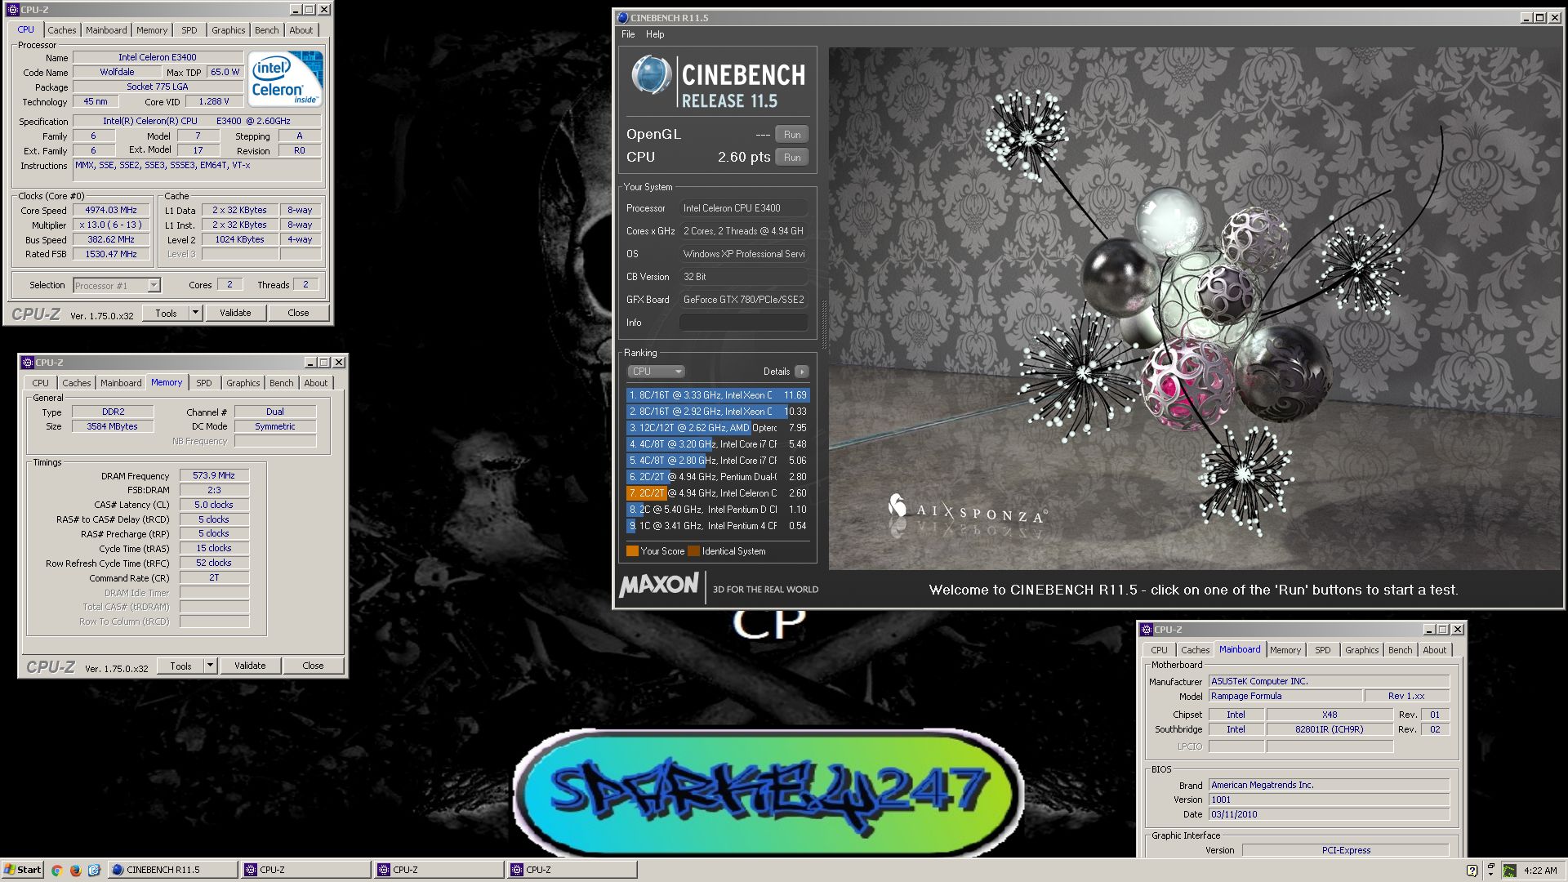Click the Cinebench globe logo
Image resolution: width=1568 pixels, height=882 pixels.
(651, 76)
